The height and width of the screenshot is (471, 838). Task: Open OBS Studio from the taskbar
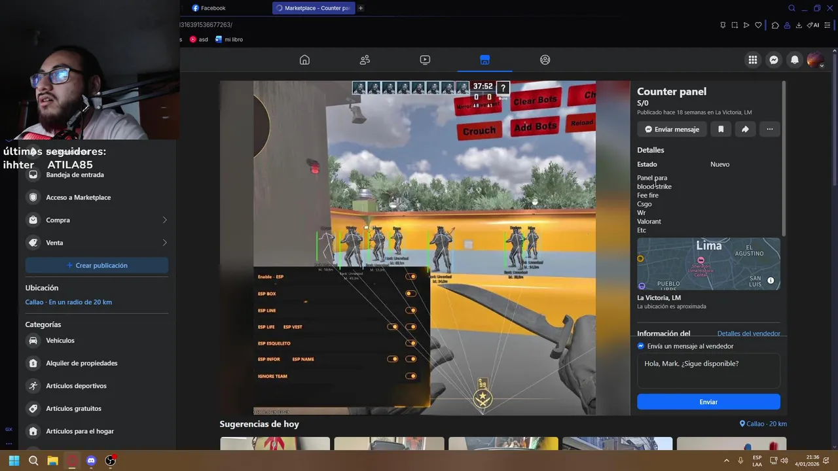[111, 461]
